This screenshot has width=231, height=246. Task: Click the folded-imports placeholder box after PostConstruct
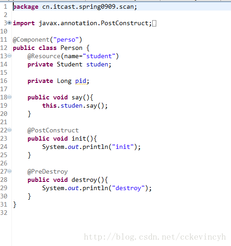pyautogui.click(x=154, y=23)
